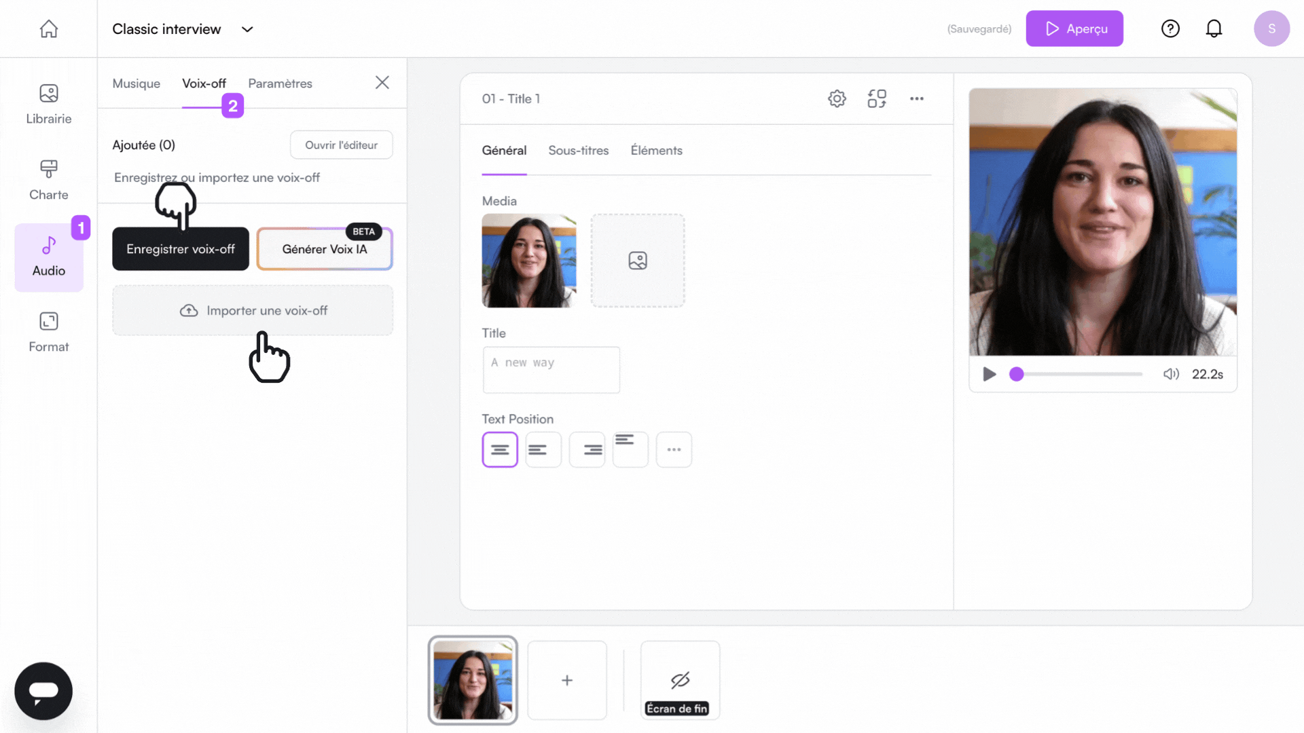Switch to the Sous-titres tab
Viewport: 1304px width, 733px height.
point(578,150)
